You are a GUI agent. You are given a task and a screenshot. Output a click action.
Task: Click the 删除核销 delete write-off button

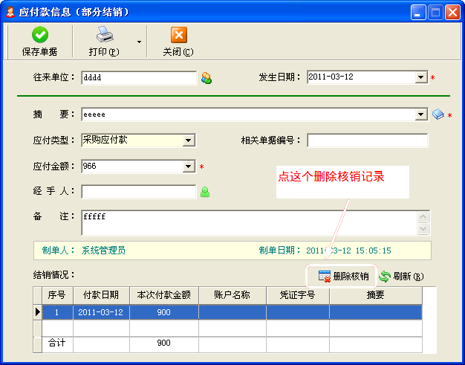(342, 277)
